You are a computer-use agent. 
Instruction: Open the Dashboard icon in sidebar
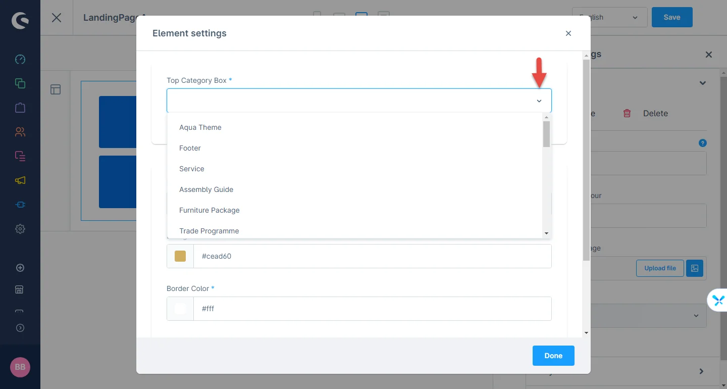tap(20, 59)
